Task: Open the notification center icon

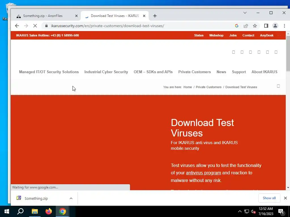Action: tap(281, 211)
